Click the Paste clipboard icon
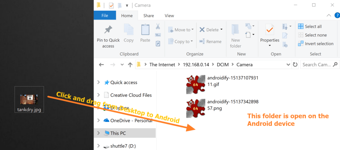Viewport: 340px width, 150px height. pyautogui.click(x=145, y=30)
